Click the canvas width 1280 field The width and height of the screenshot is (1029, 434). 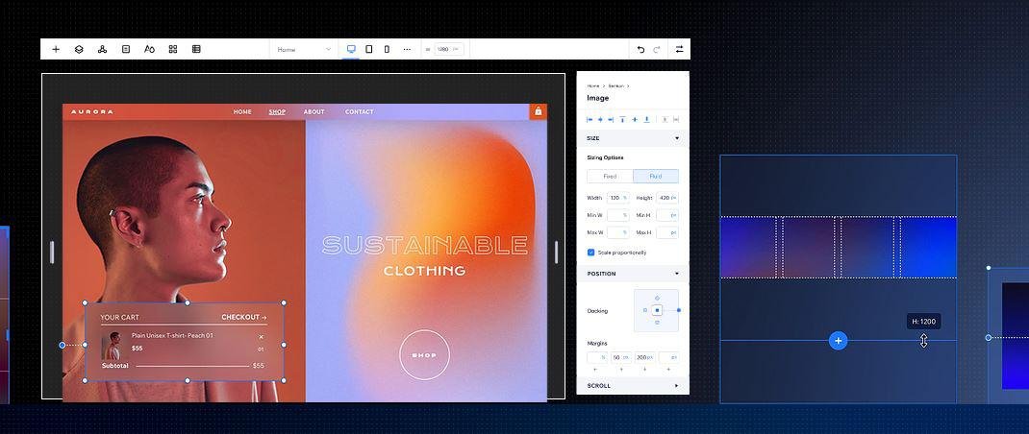tap(449, 49)
